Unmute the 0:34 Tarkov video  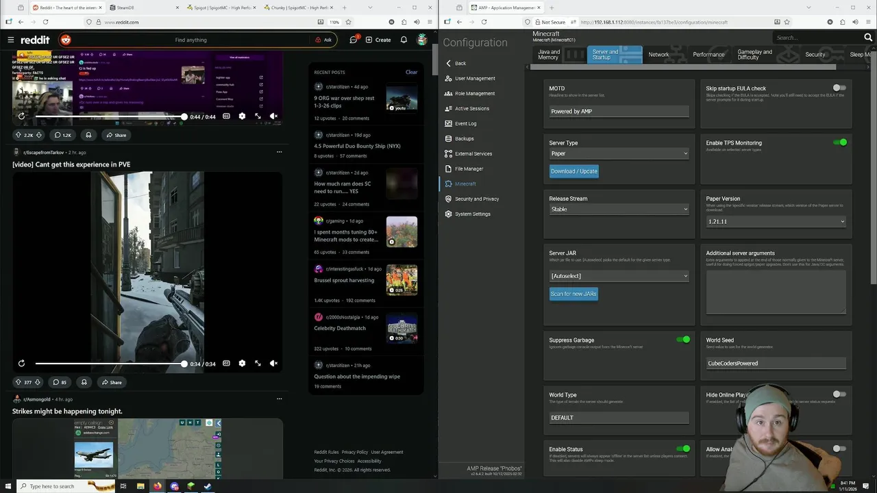point(273,364)
